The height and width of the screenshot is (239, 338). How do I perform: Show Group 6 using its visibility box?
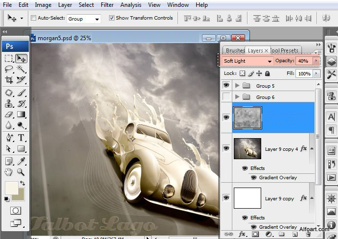(x=226, y=96)
